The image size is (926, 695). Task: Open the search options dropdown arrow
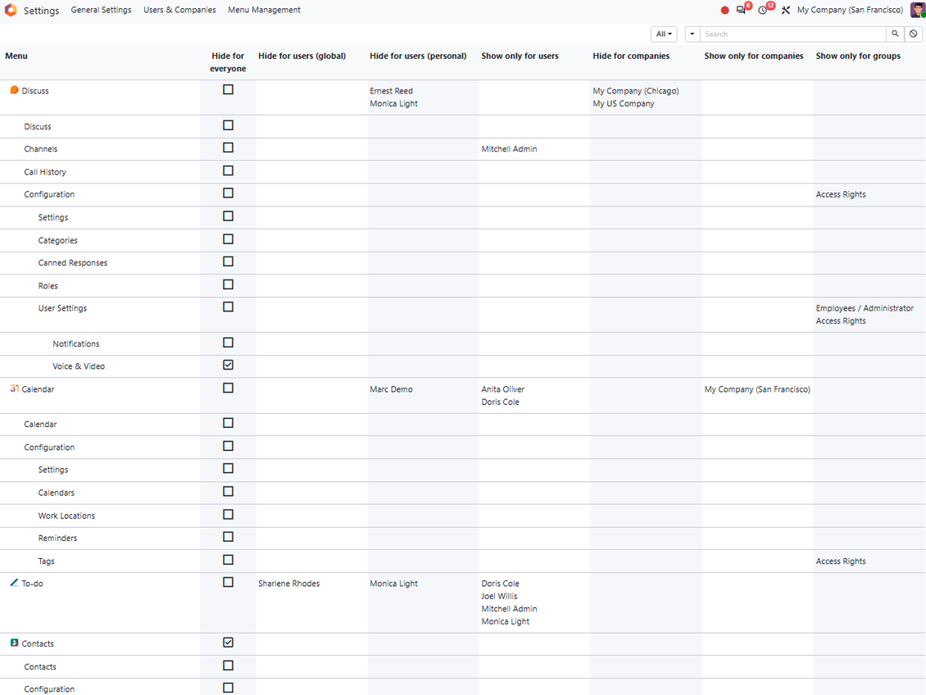coord(692,34)
